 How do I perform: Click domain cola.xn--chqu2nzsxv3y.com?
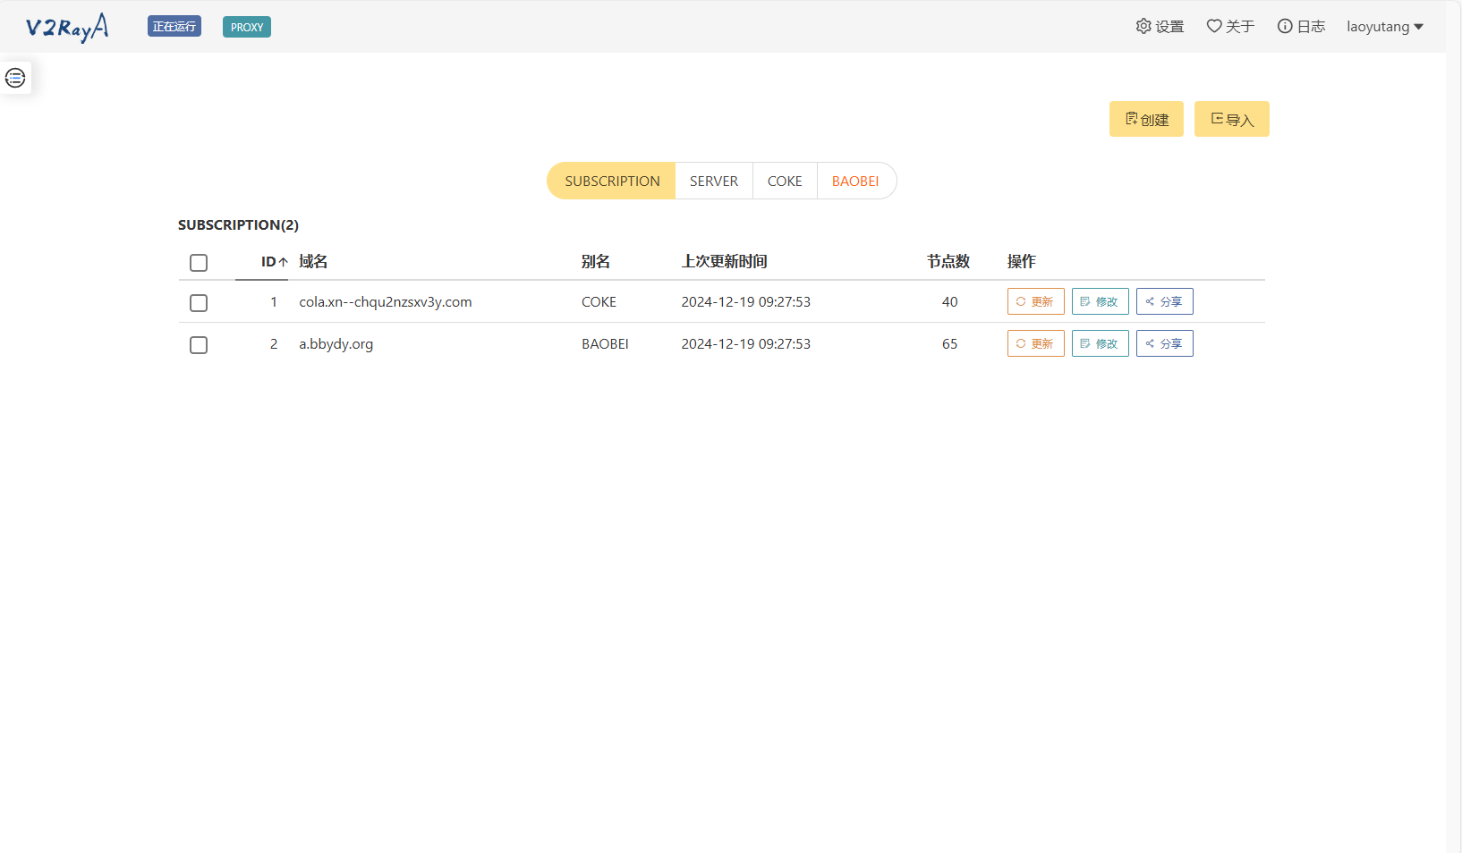click(386, 302)
